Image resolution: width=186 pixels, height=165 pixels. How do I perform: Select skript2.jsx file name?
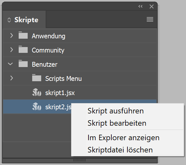pyautogui.click(x=58, y=107)
